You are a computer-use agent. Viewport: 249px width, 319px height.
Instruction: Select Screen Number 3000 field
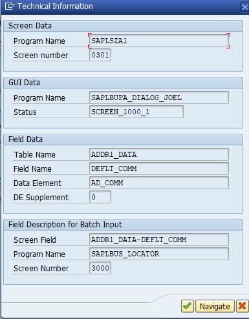(x=100, y=268)
